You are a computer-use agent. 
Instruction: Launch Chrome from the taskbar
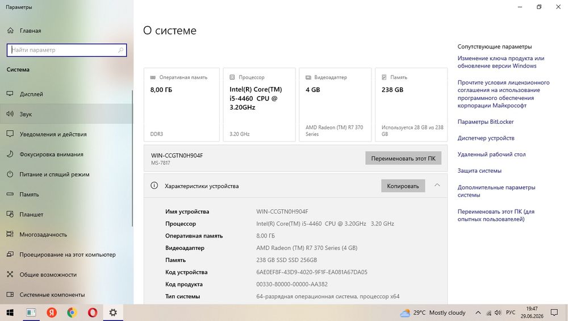pyautogui.click(x=72, y=312)
